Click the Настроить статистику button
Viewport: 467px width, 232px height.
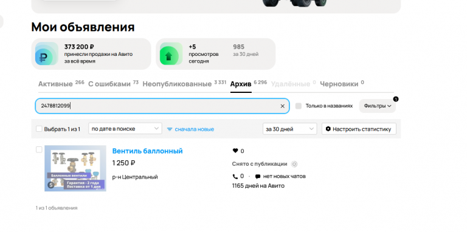(359, 129)
